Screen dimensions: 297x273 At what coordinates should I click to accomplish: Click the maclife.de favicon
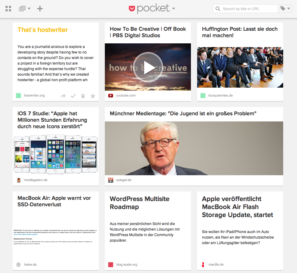[203, 265]
